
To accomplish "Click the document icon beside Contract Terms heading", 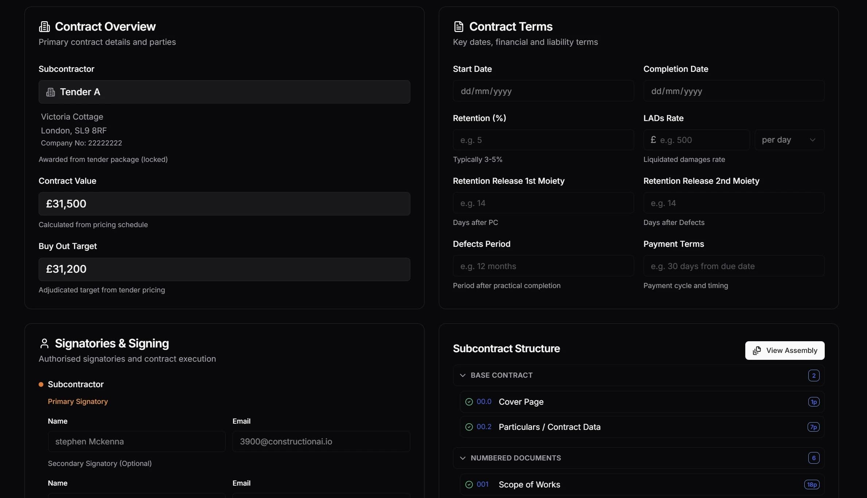I will click(458, 26).
